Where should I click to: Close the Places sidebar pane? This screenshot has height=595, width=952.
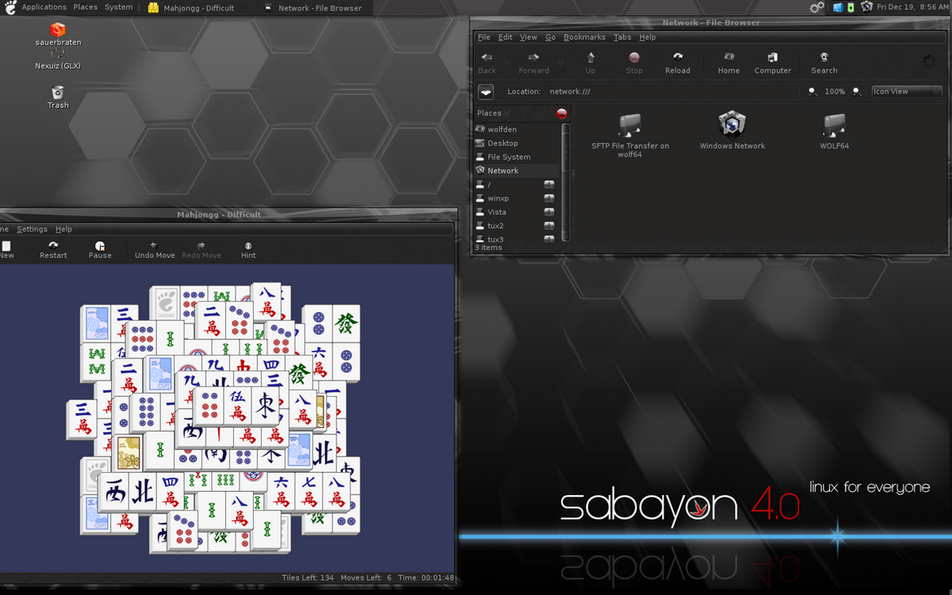(x=562, y=113)
